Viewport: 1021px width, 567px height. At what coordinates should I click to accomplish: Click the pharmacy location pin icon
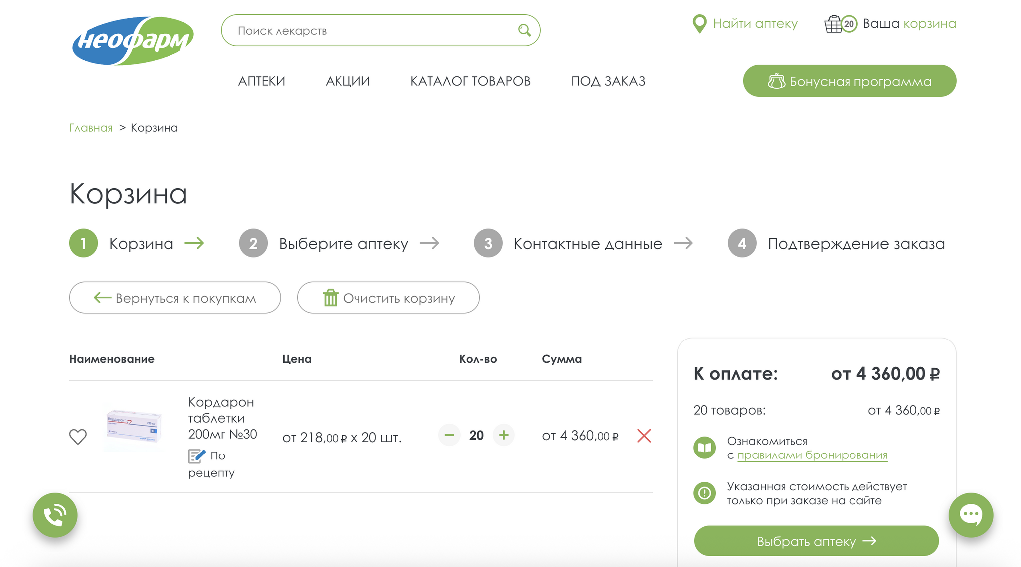699,24
